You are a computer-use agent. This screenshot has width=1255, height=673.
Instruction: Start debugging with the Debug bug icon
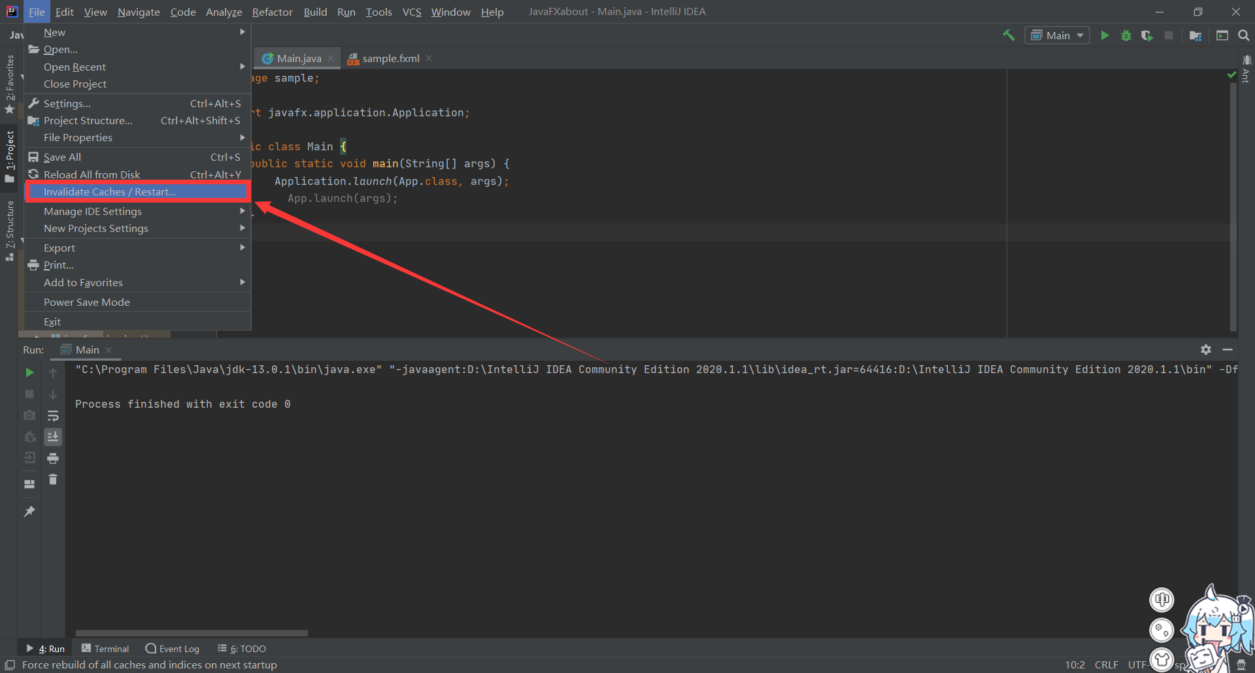(x=1126, y=35)
